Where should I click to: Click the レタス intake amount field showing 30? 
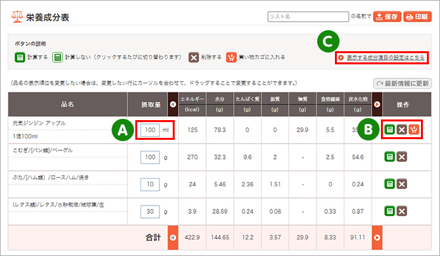150,211
